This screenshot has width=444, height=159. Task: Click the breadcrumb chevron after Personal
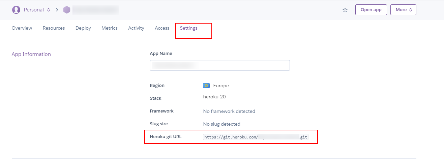[57, 10]
